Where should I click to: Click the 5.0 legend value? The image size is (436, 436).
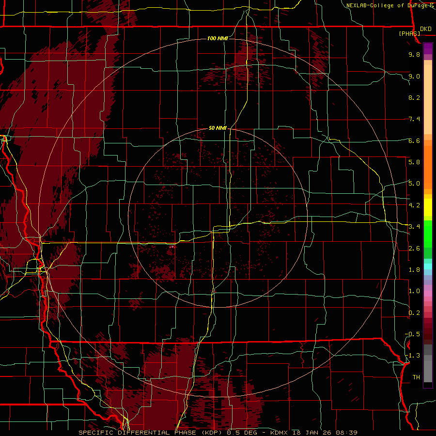(414, 184)
